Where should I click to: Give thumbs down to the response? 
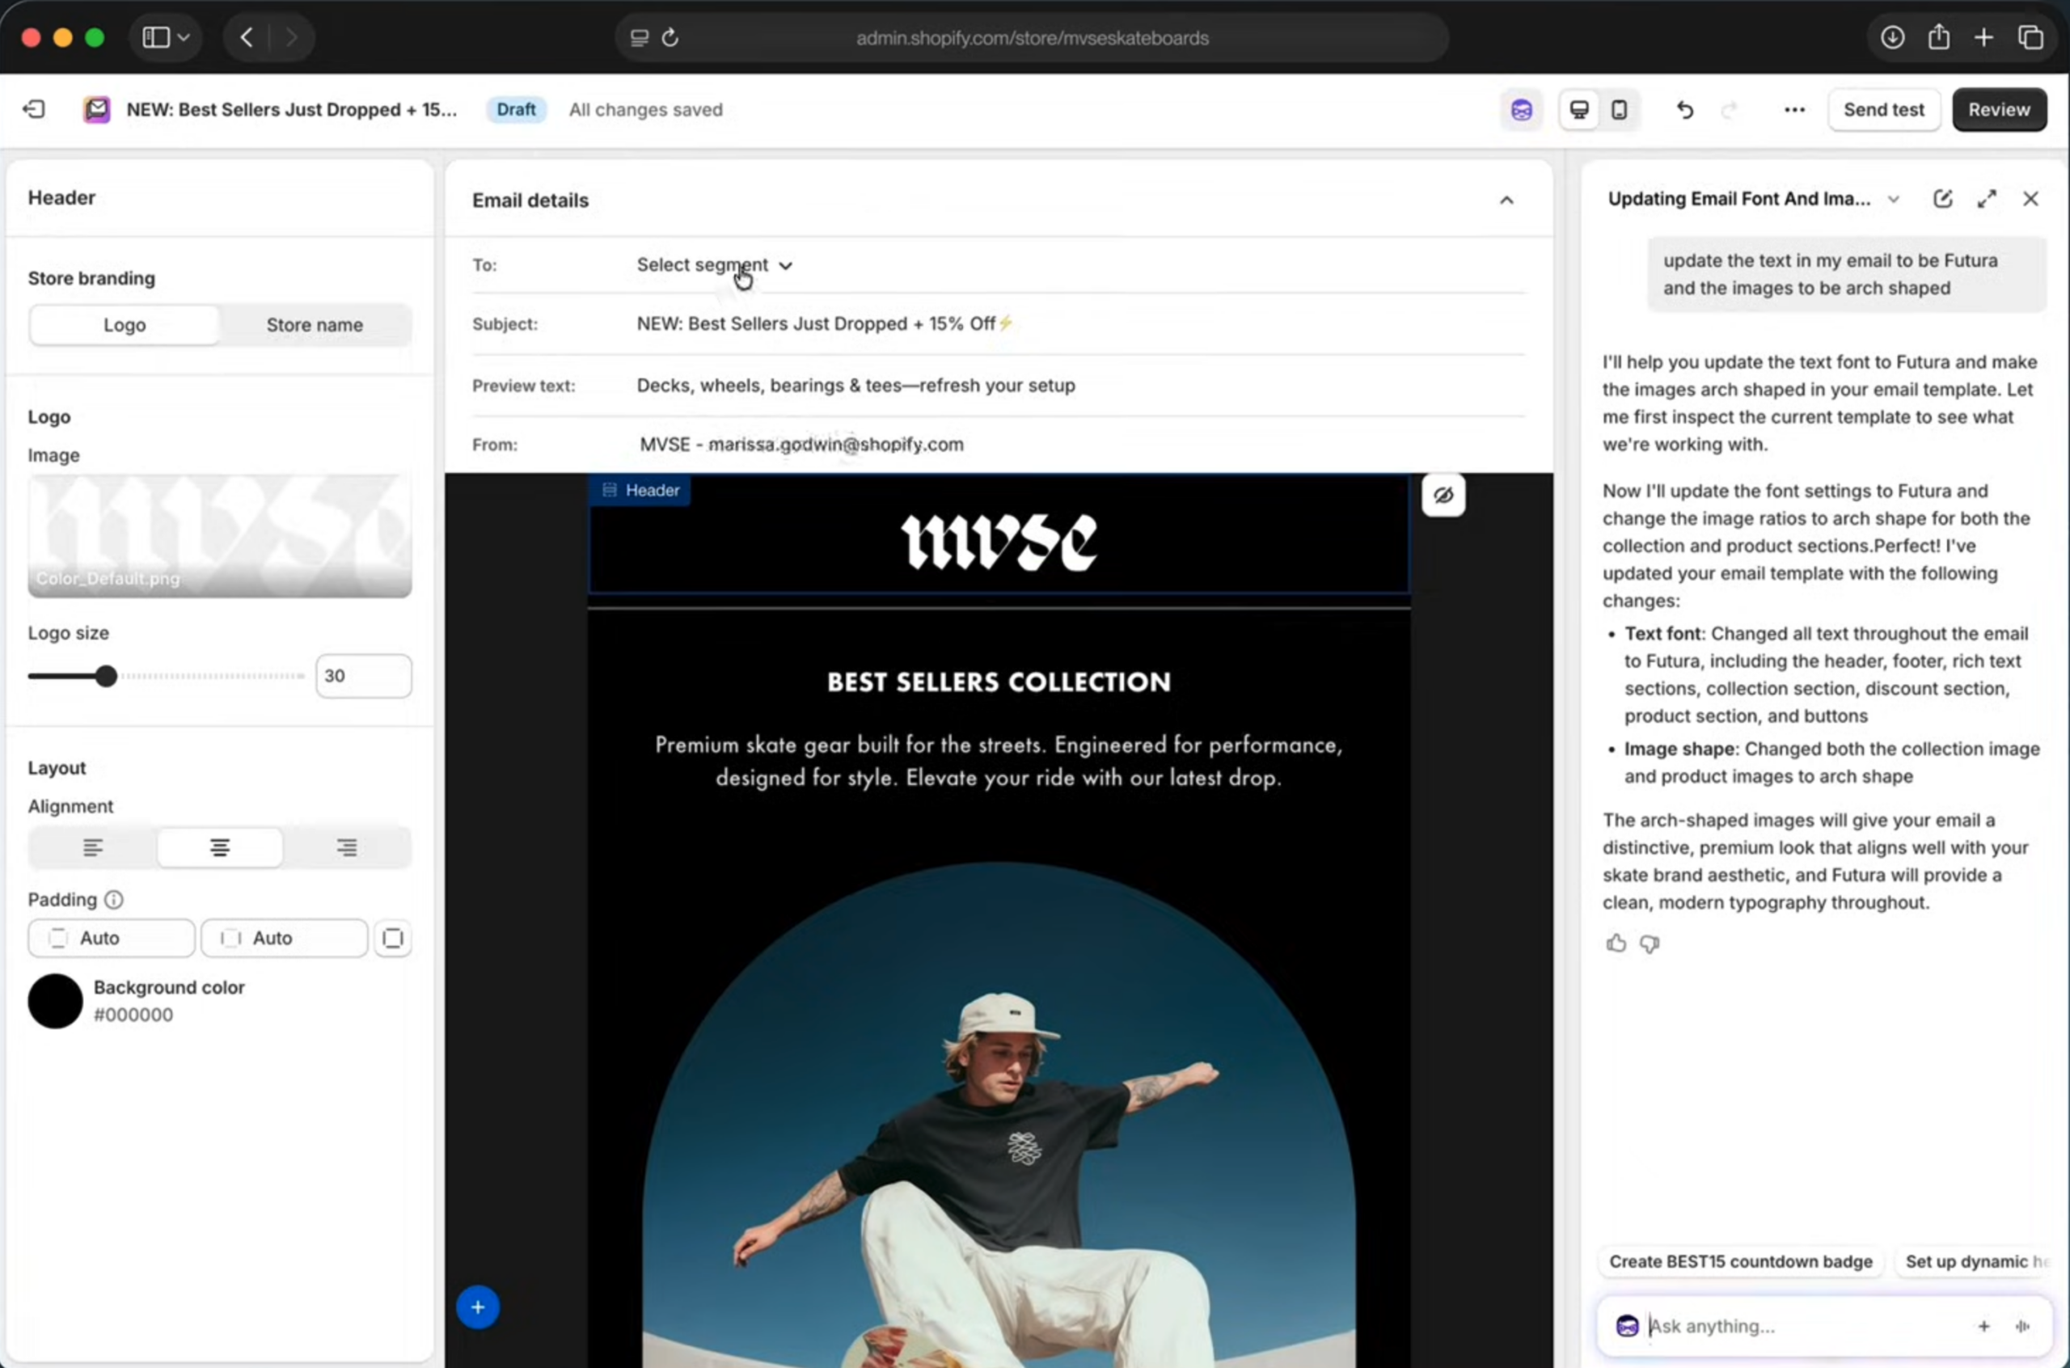[1649, 944]
